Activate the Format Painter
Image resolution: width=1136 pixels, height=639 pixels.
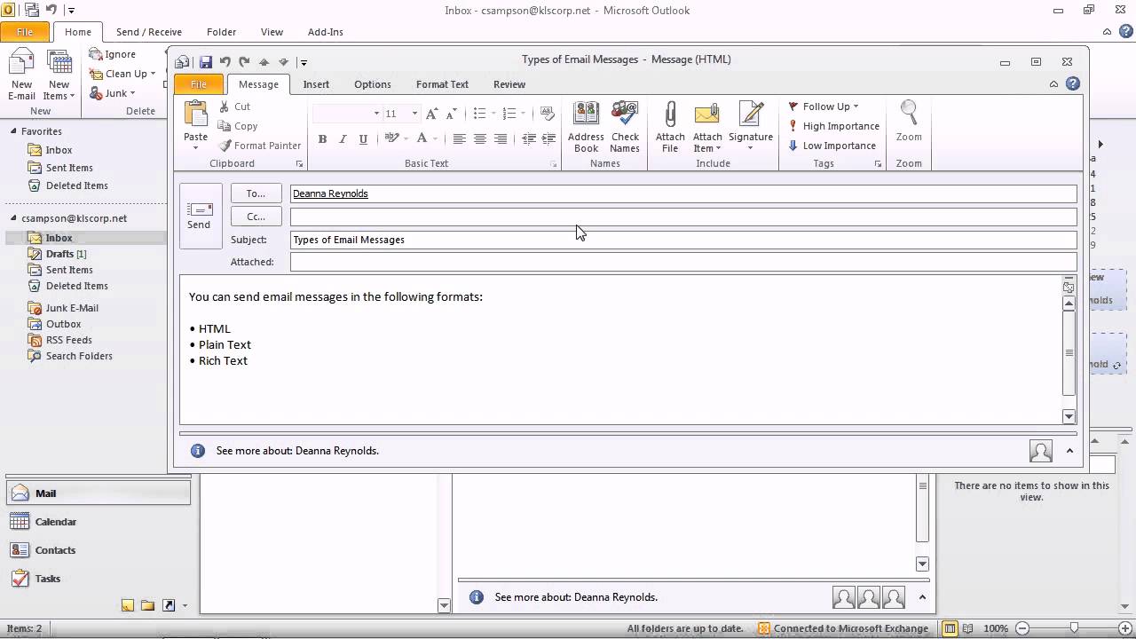(x=260, y=146)
